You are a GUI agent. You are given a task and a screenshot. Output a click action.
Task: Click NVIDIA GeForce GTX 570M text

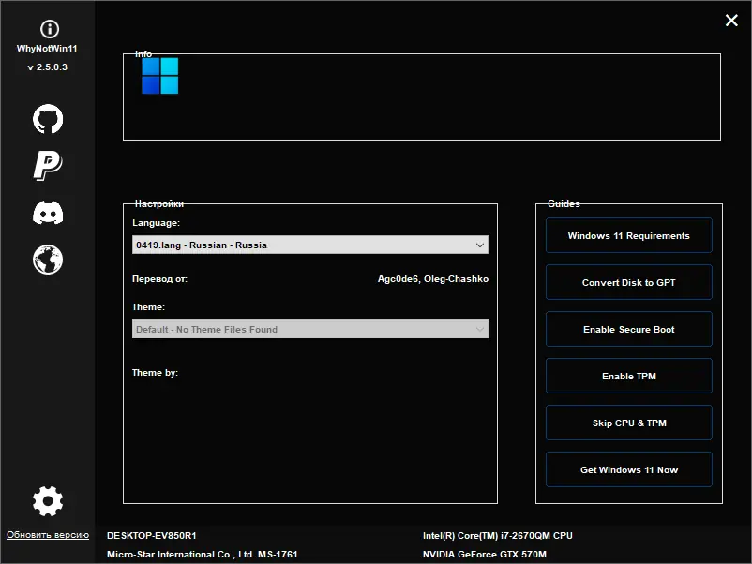[485, 554]
